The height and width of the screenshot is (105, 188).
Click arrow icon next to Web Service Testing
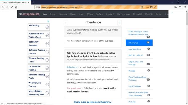point(47,85)
